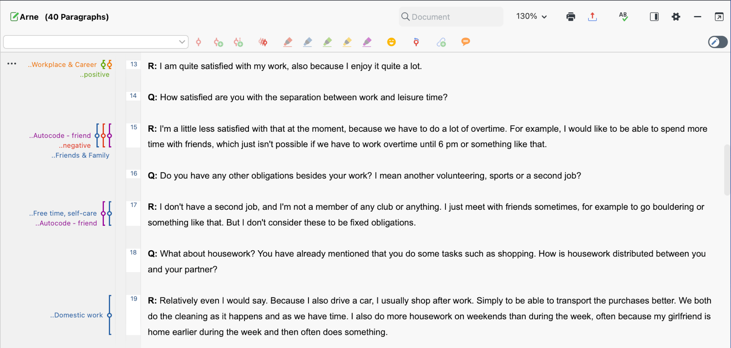
Task: Select the red highlighter color coding tool
Action: coord(288,42)
